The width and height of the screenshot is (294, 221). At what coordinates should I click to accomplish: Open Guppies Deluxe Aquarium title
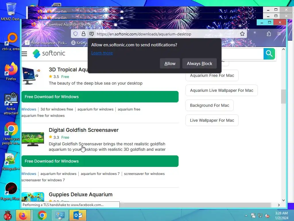pyautogui.click(x=81, y=195)
